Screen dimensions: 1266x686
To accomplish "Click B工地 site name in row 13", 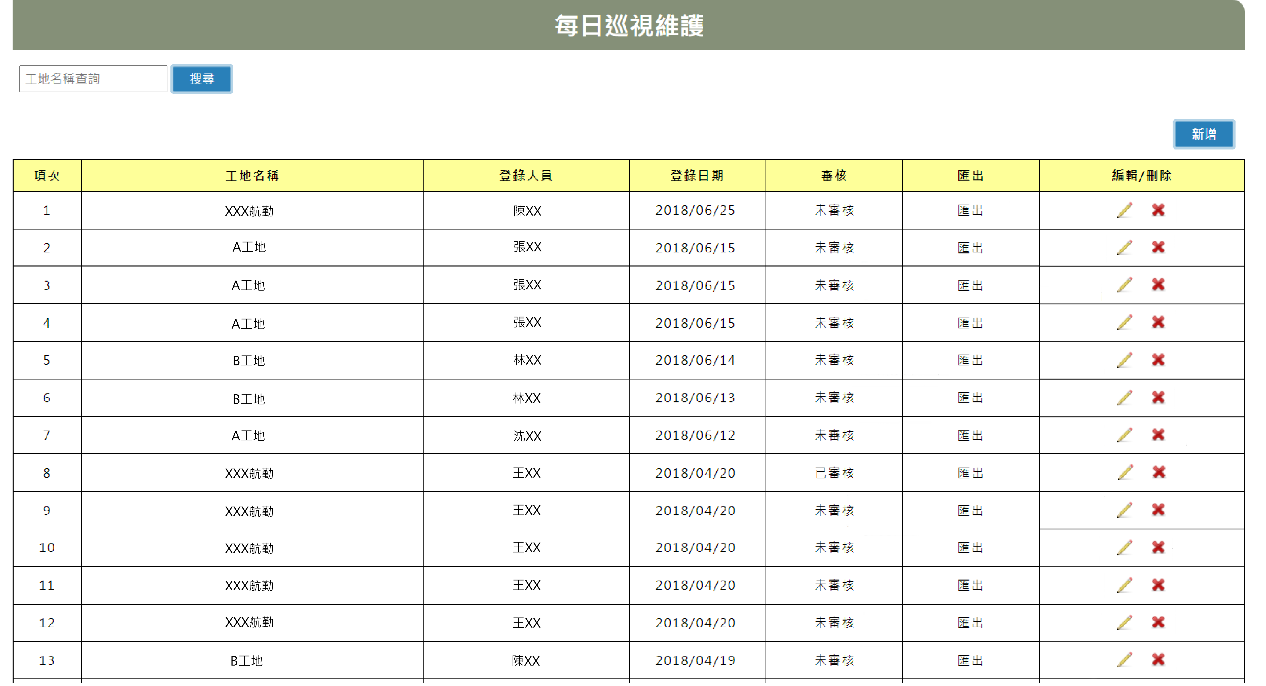I will 247,661.
